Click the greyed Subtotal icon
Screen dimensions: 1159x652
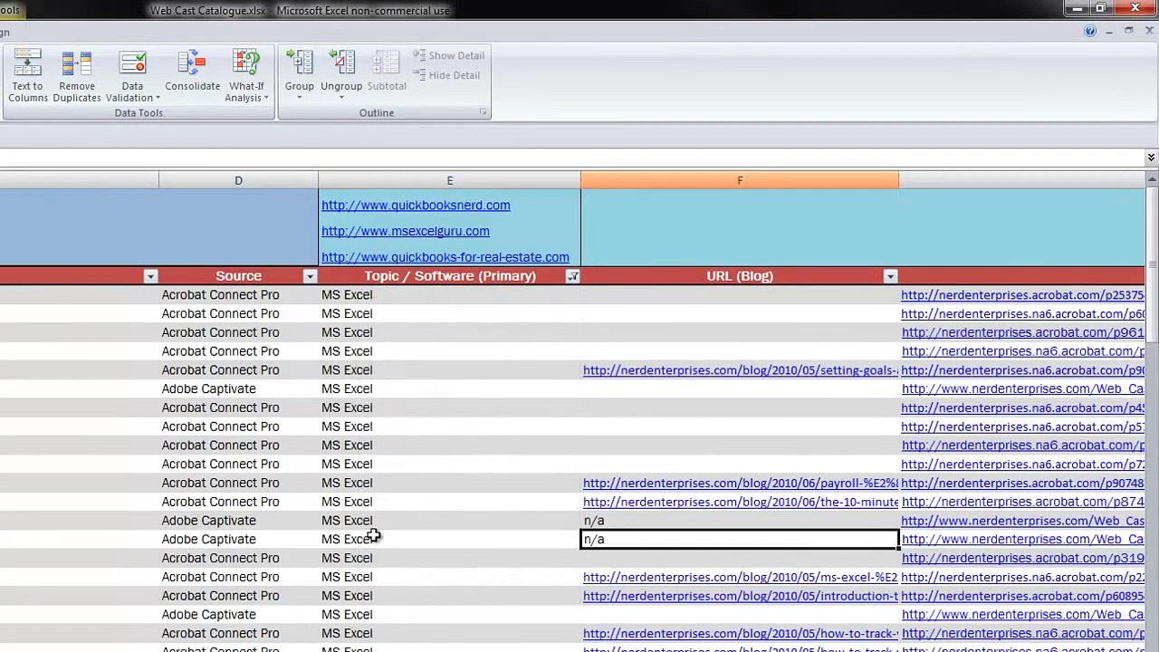(x=387, y=71)
